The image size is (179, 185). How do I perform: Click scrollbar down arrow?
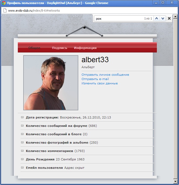point(175,181)
